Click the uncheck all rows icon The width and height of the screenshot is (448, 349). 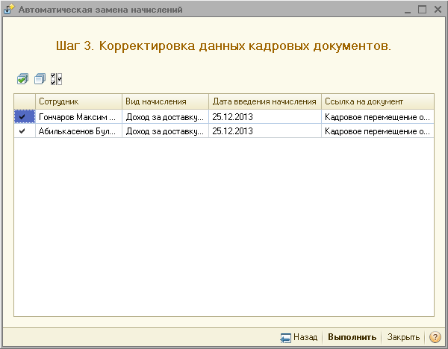[40, 78]
